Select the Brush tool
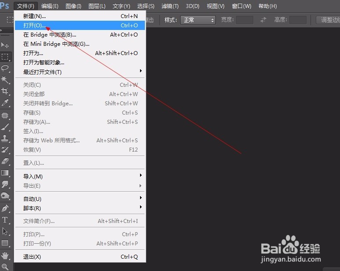This screenshot has height=271, width=340. tap(5, 127)
